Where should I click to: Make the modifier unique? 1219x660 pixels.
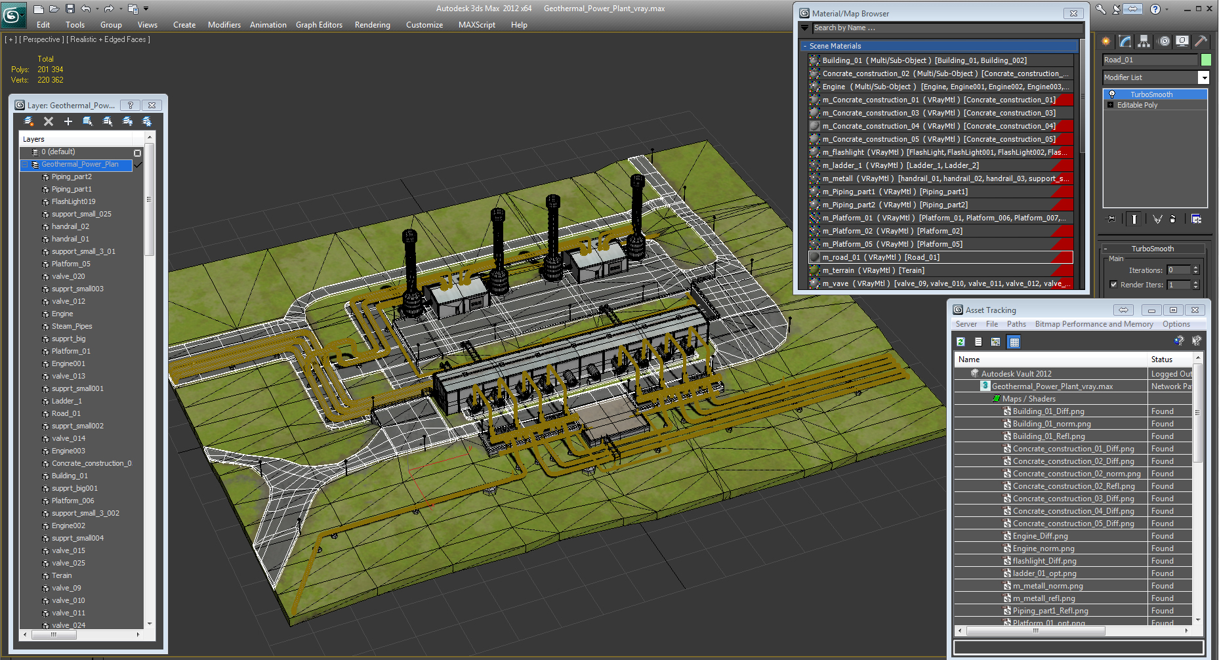tap(1157, 219)
